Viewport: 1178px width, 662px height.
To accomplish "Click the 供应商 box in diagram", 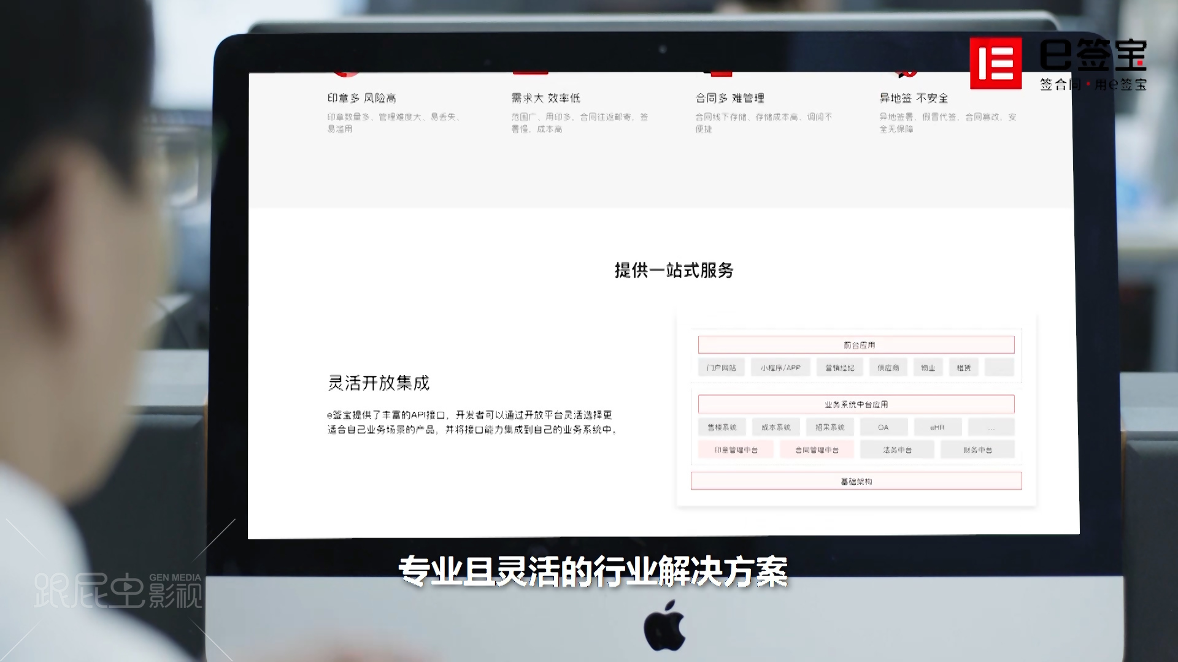I will (x=888, y=368).
